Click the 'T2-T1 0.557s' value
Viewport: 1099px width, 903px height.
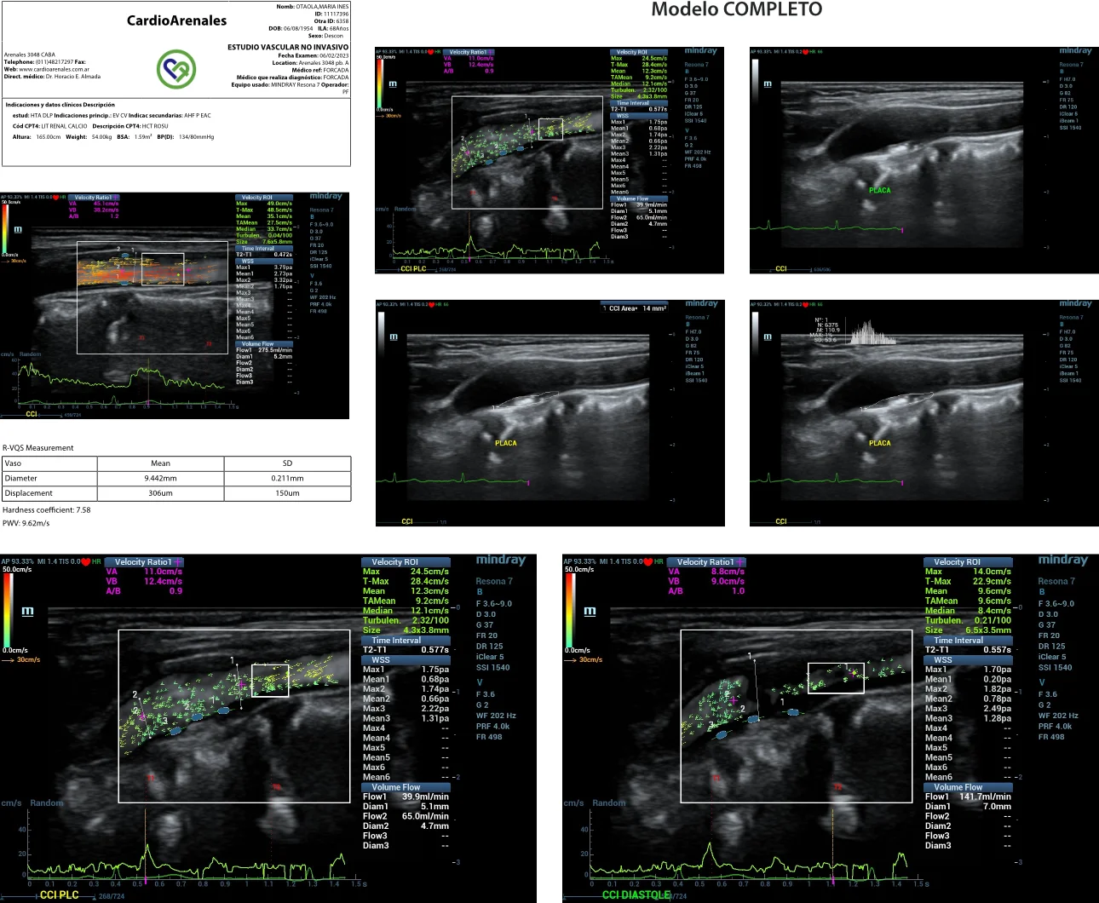pyautogui.click(x=968, y=649)
